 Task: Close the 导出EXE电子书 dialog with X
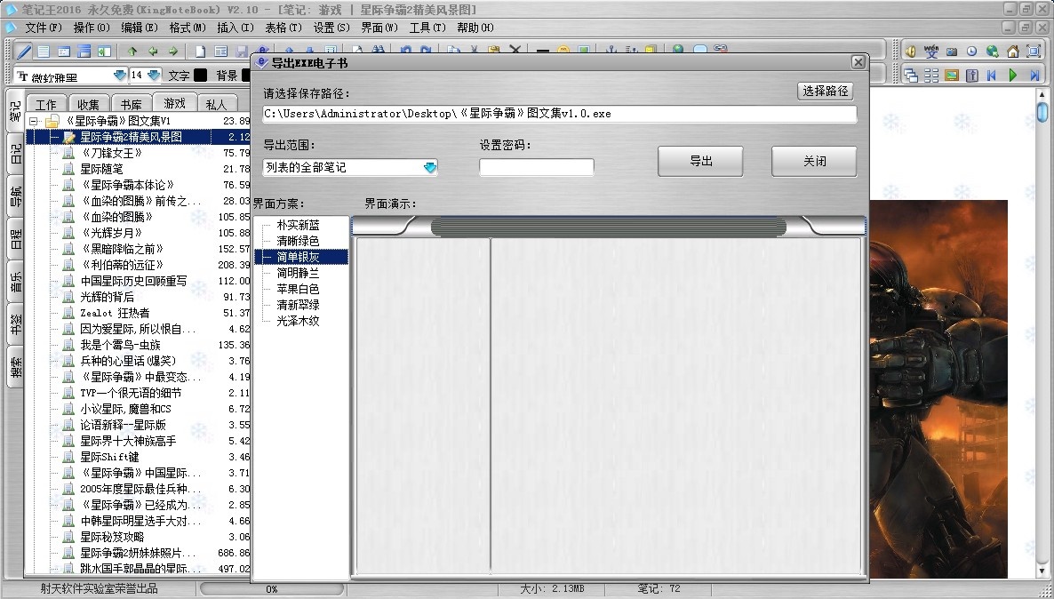858,62
